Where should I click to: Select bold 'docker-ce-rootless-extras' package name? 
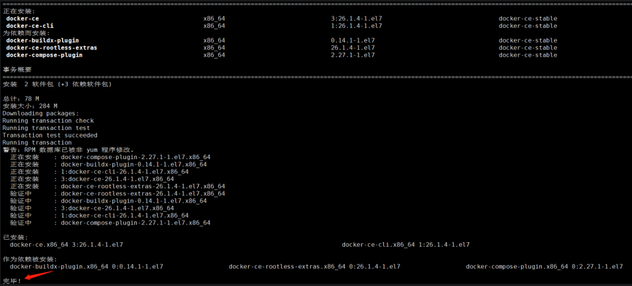click(51, 47)
